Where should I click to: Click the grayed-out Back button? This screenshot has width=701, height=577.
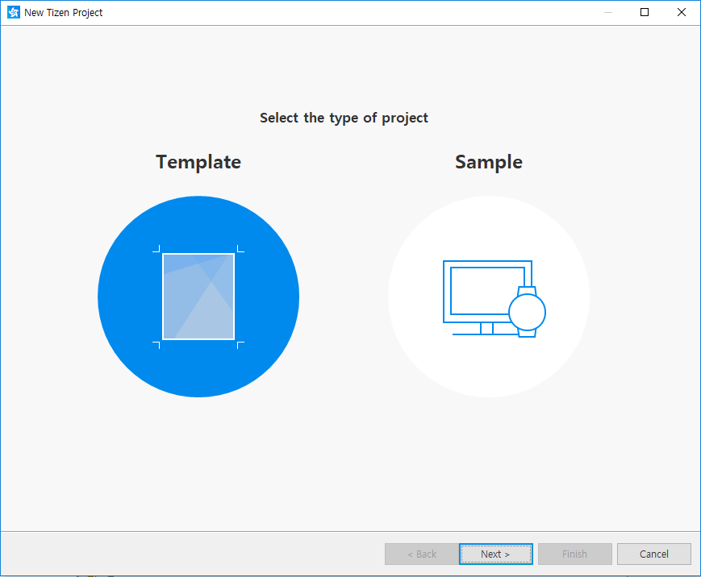pyautogui.click(x=421, y=554)
